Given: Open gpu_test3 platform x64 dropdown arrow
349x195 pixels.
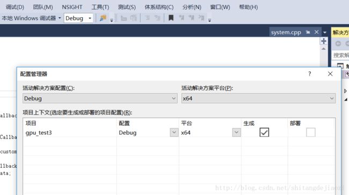Looking at the screenshot, I should point(236,132).
